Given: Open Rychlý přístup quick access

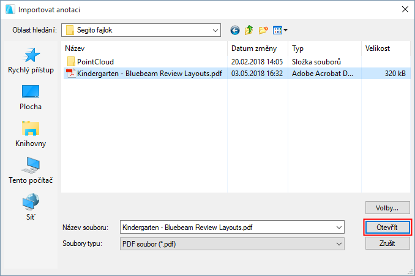Looking at the screenshot, I should (31, 61).
